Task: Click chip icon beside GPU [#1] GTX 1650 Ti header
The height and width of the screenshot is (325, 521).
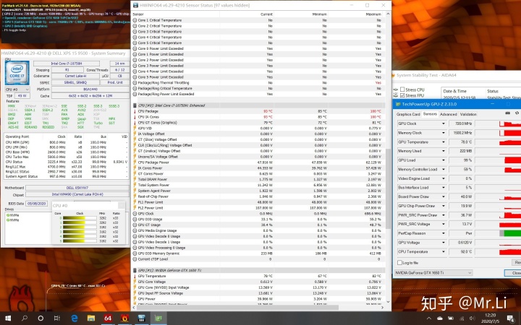Action: [135, 270]
